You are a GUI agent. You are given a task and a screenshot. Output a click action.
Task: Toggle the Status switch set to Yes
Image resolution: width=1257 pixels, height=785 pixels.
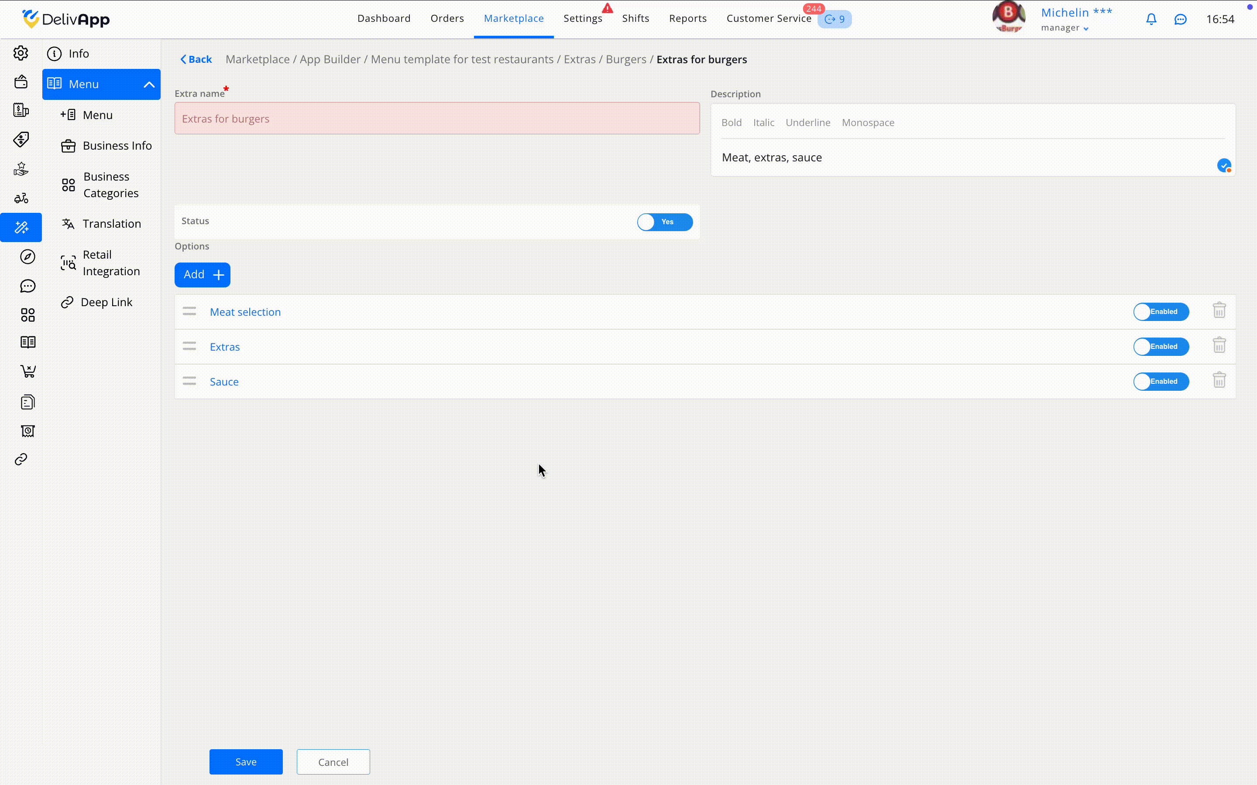[664, 222]
